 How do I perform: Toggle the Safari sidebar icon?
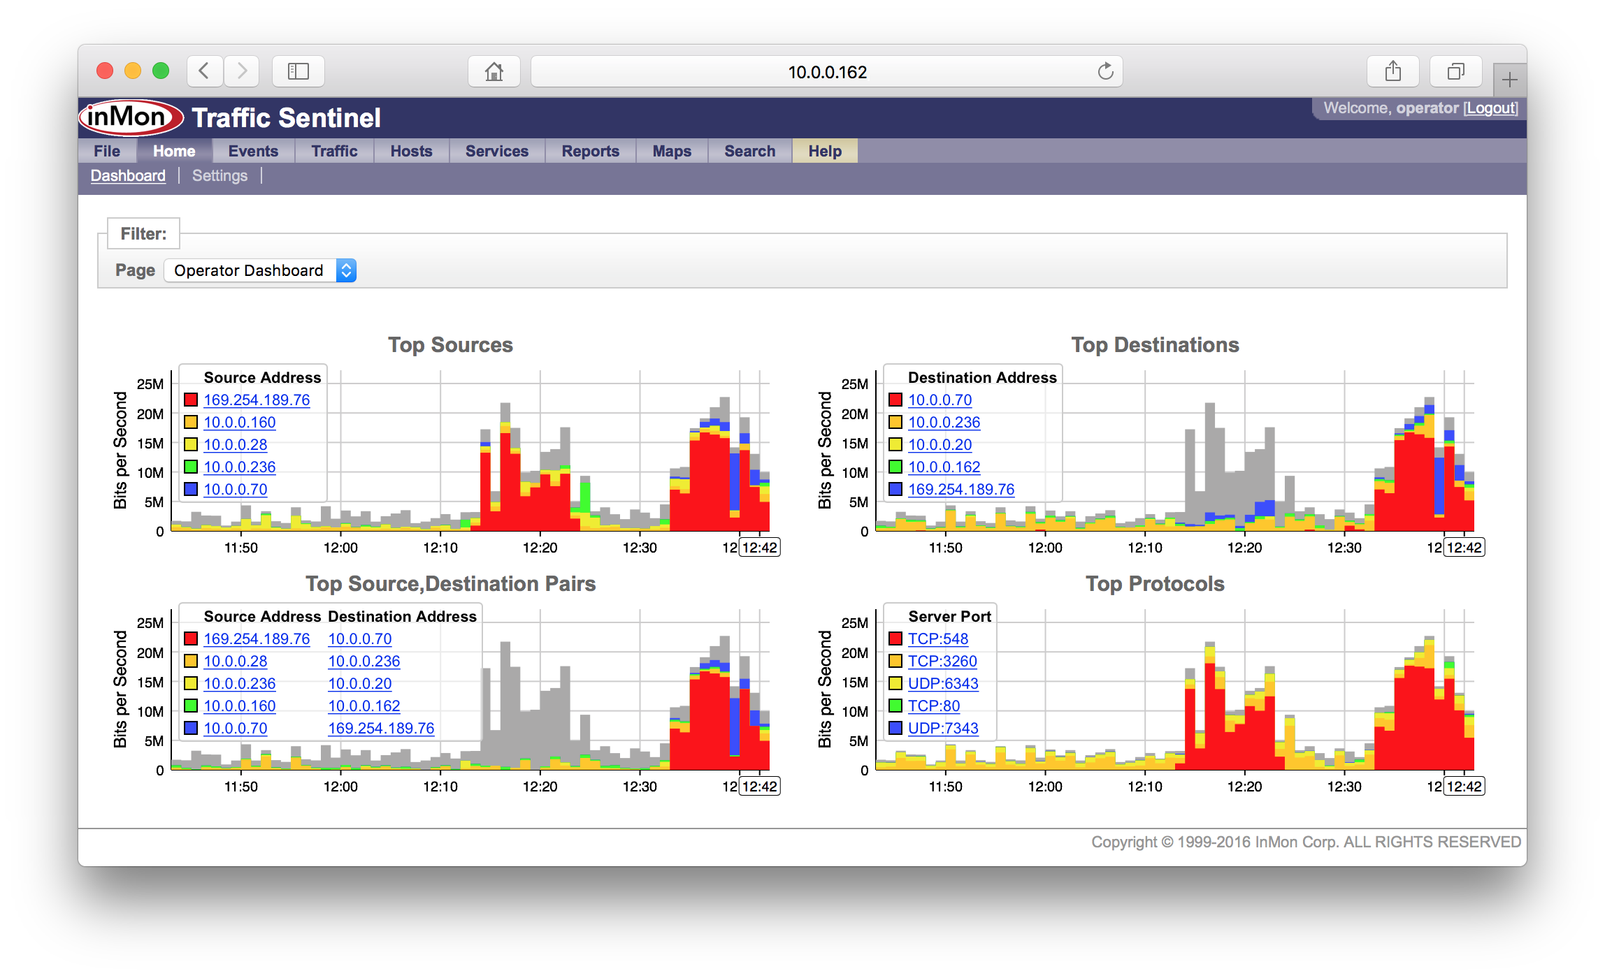point(298,71)
